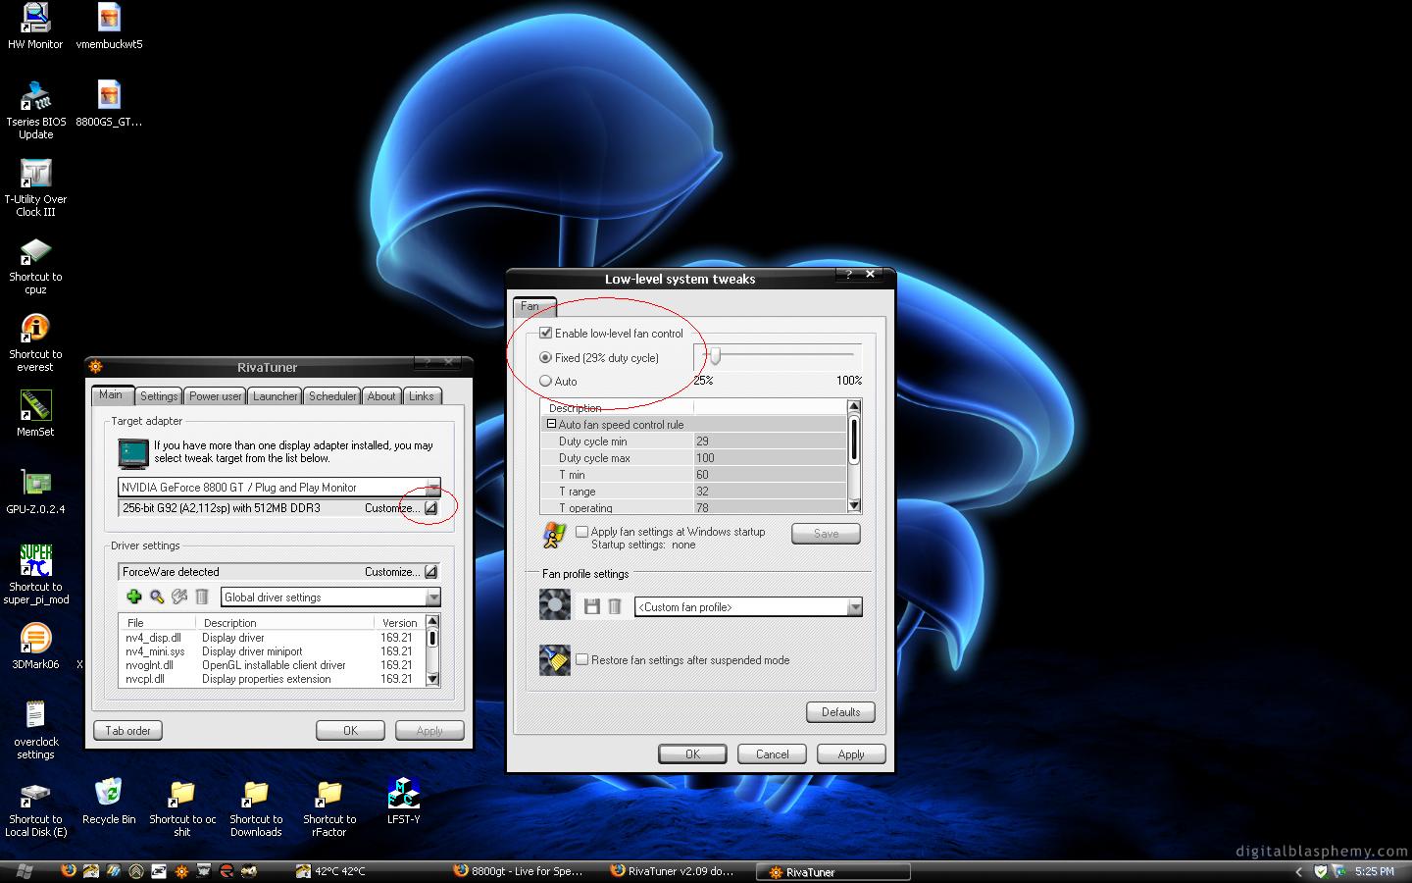
Task: Click the Firefox quick launch icon
Action: [x=69, y=871]
